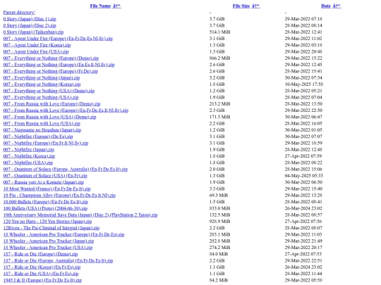Select the size text '866.2 MiB'
381x285 pixels.
219,58
